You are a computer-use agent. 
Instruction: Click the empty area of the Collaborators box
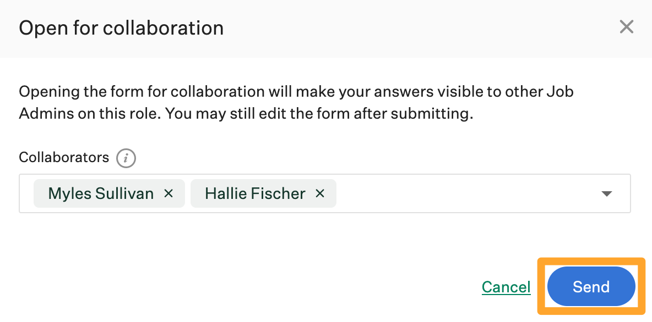pyautogui.click(x=441, y=193)
